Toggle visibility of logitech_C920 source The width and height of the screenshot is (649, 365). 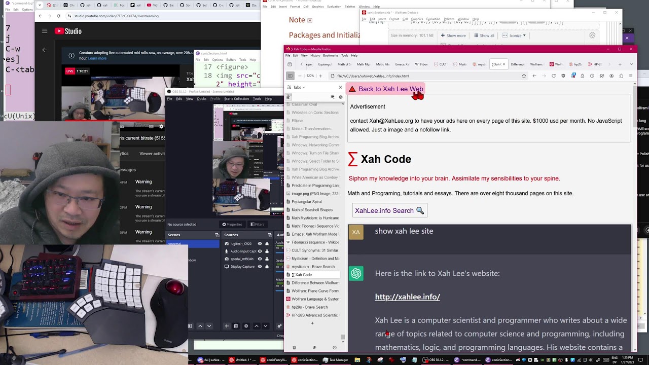260,244
